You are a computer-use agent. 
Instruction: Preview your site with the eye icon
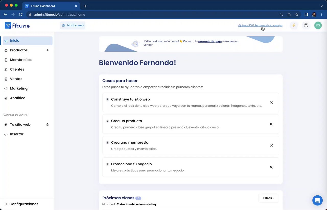[48, 125]
